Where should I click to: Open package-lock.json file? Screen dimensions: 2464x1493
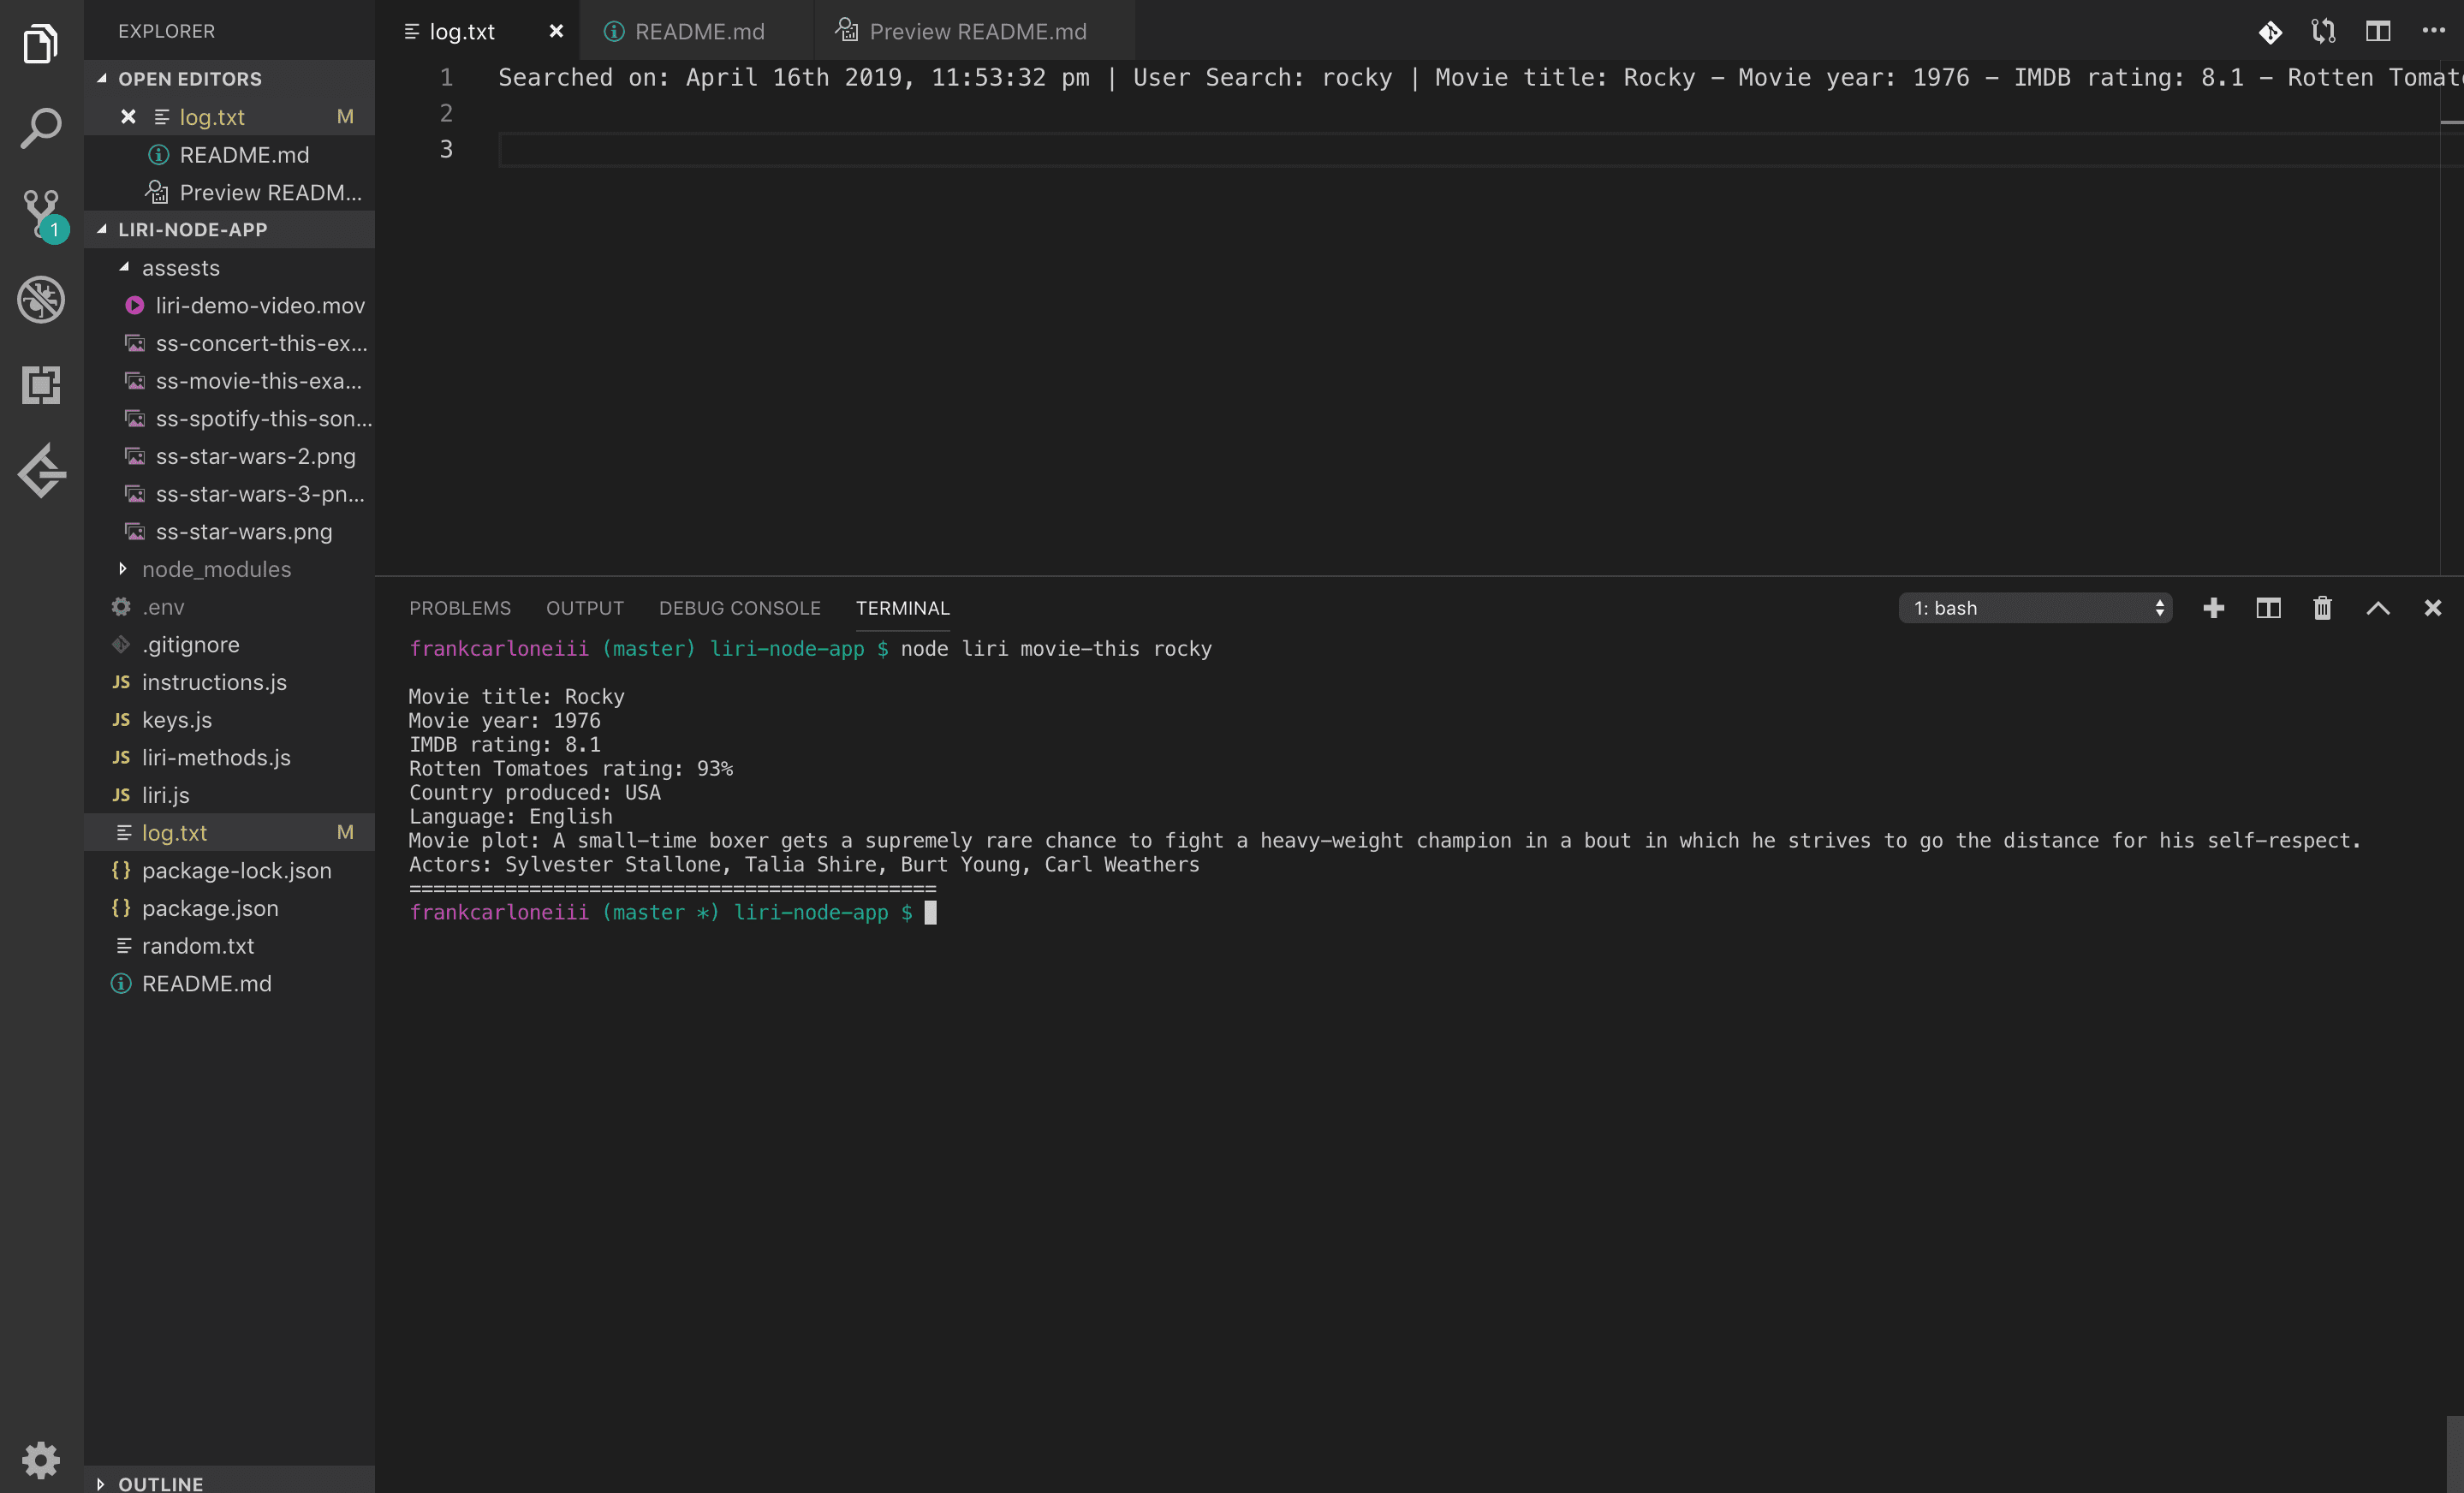tap(230, 871)
